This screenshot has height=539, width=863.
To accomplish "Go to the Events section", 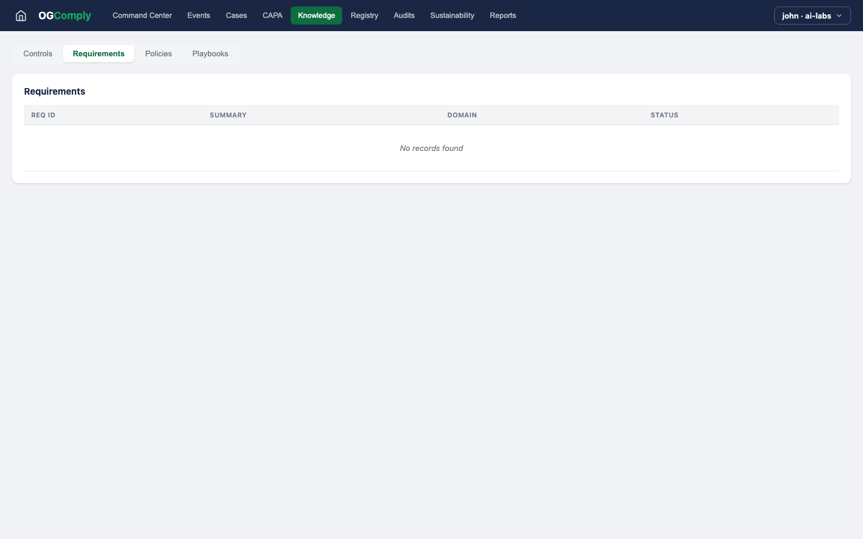I will pyautogui.click(x=198, y=16).
